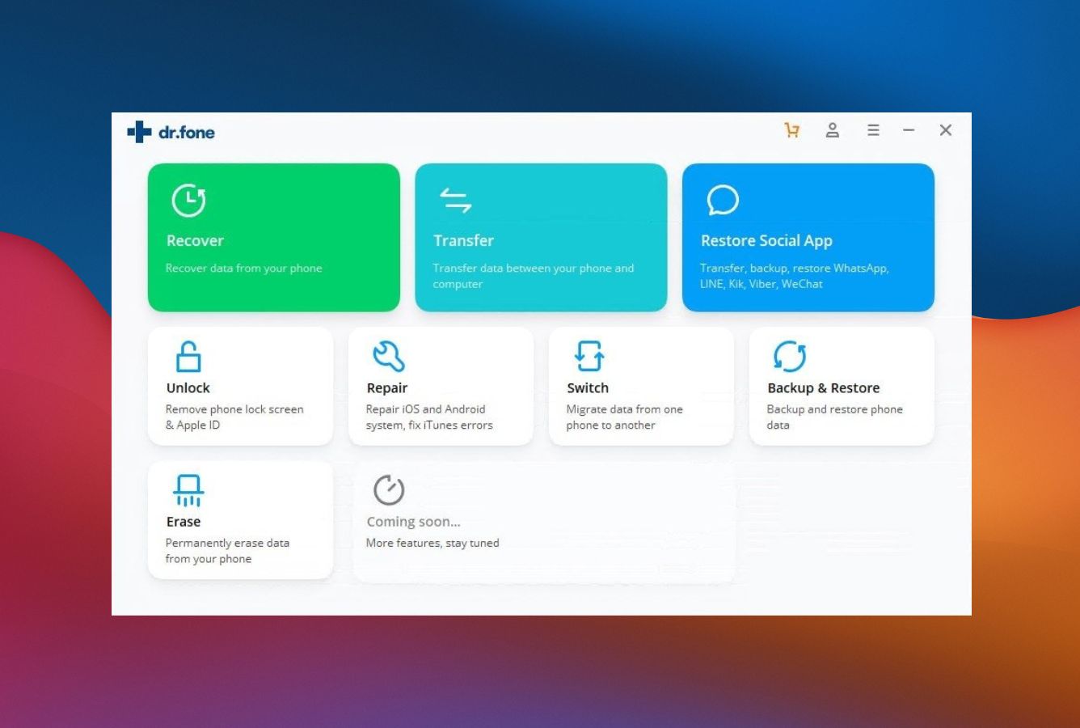1080x728 pixels.
Task: Open the Recover title
Action: pyautogui.click(x=195, y=241)
